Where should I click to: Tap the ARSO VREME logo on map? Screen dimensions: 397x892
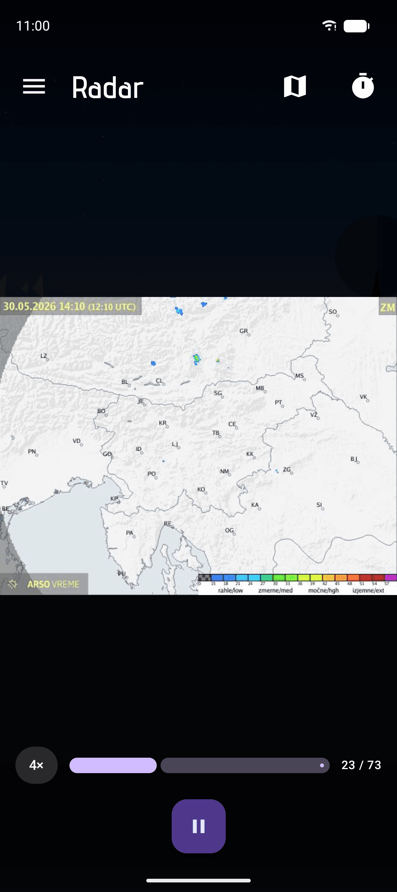[44, 584]
